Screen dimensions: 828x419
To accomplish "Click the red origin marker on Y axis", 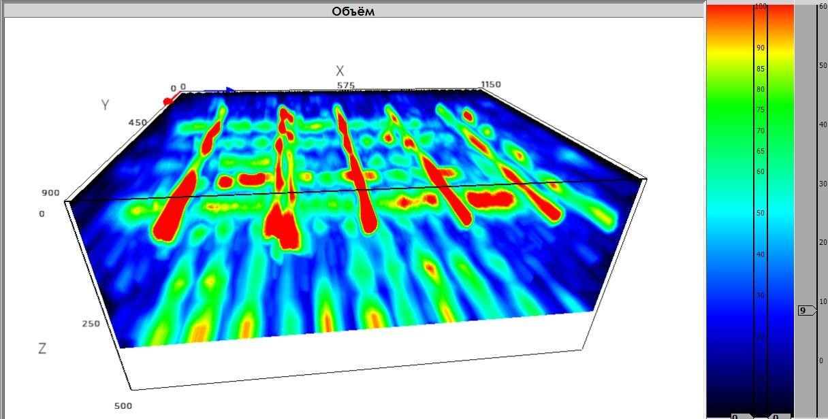I will tap(168, 101).
